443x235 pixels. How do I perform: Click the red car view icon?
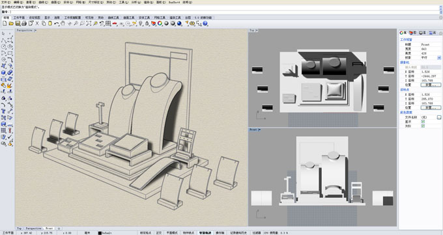[115, 23]
